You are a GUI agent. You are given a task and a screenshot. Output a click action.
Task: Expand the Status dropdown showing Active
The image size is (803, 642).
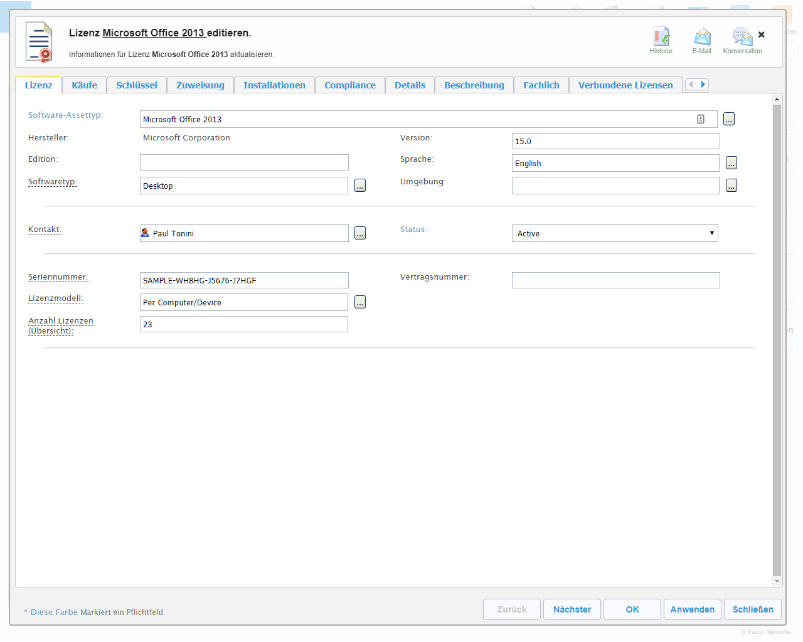pyautogui.click(x=615, y=233)
